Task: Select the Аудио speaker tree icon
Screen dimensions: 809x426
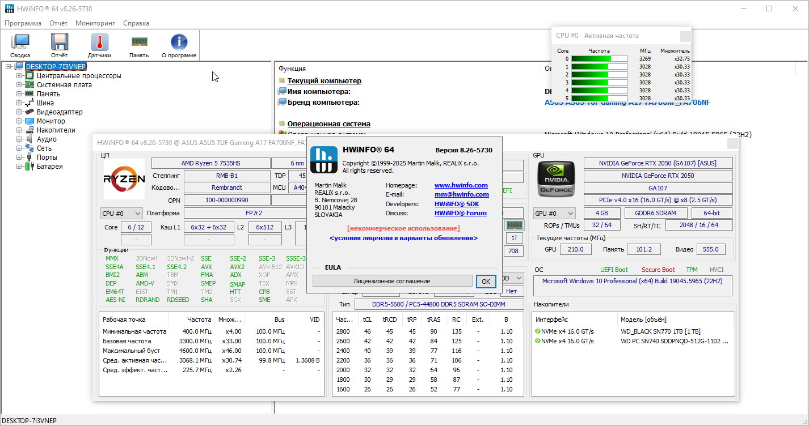Action: click(x=30, y=139)
